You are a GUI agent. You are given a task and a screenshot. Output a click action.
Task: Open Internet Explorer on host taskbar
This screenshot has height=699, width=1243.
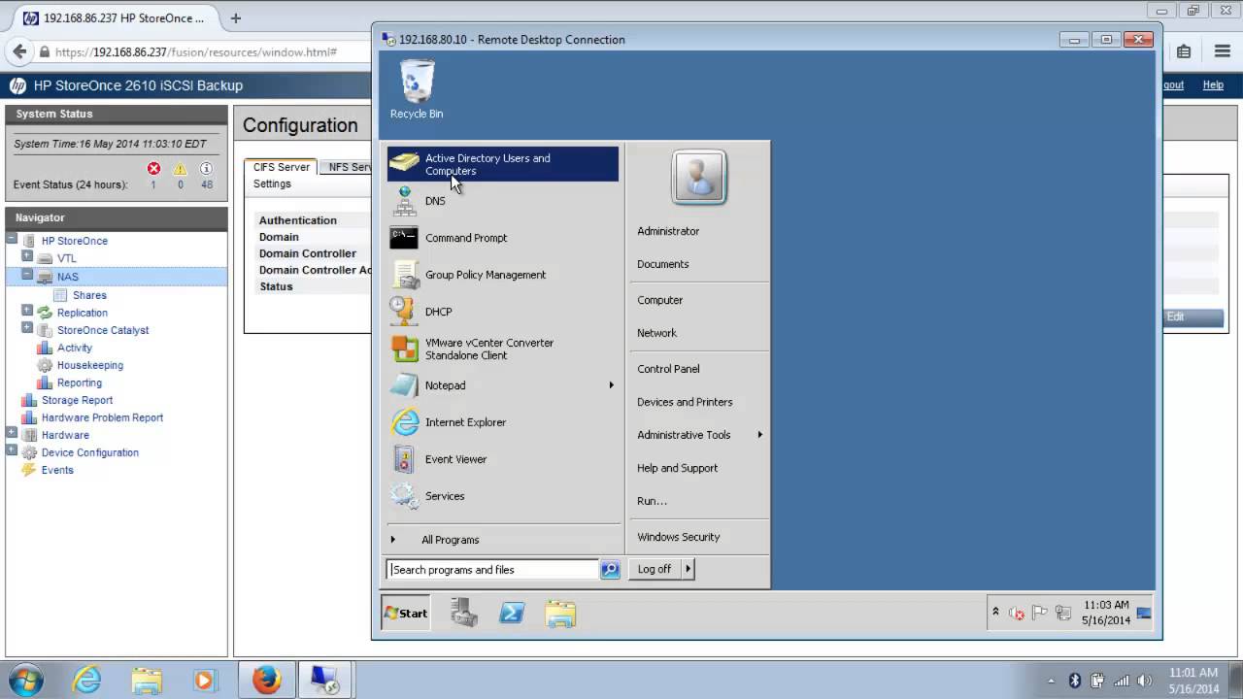point(87,680)
